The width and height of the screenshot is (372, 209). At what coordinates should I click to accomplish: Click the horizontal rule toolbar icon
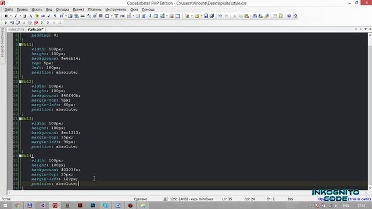pos(83,16)
